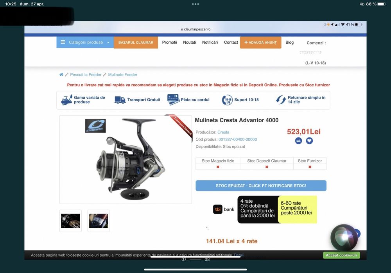391x273 pixels.
Task: Click the Transport Gratuit truck icon
Action: coord(120,100)
